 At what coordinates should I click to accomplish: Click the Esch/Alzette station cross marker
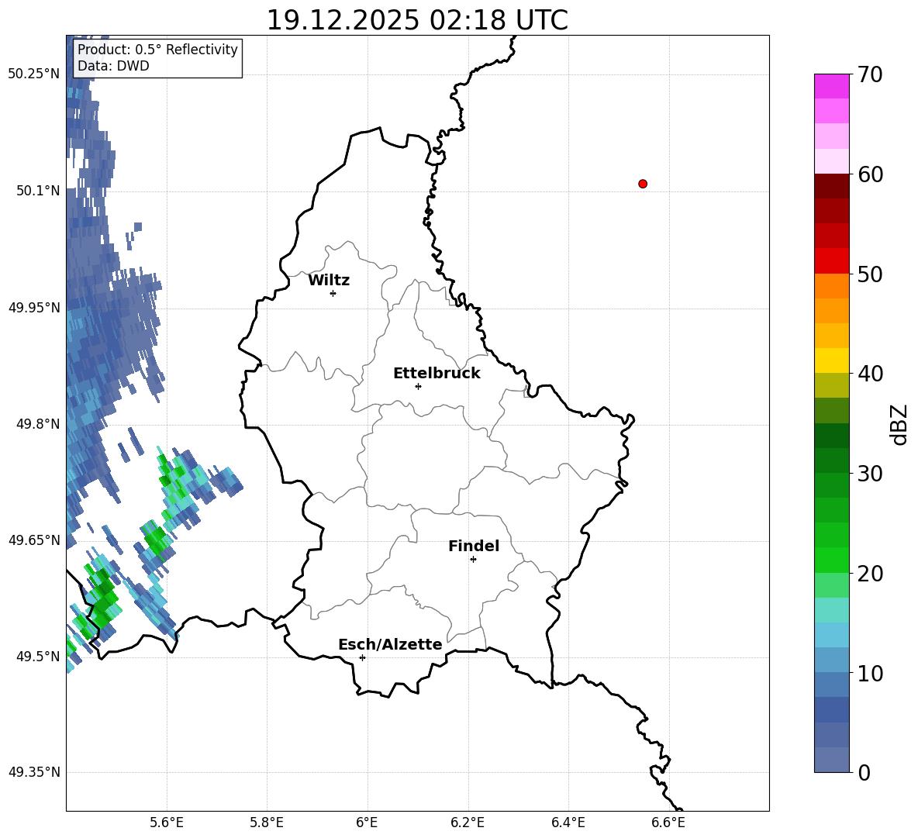coord(362,657)
